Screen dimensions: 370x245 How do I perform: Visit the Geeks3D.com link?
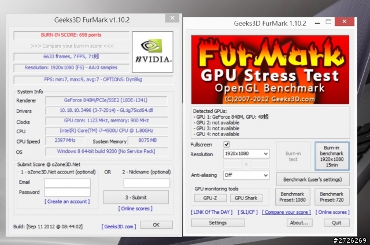[x=119, y=227]
